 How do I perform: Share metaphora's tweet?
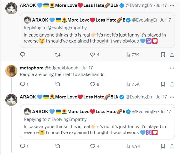click(172, 84)
